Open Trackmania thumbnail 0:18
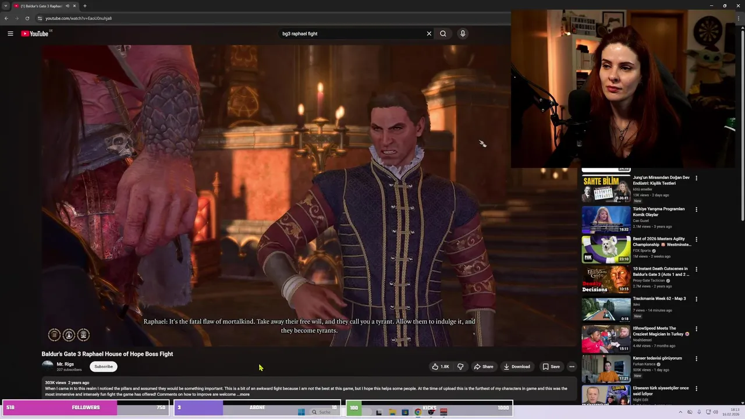Screen dimensions: 745x419 (606, 309)
